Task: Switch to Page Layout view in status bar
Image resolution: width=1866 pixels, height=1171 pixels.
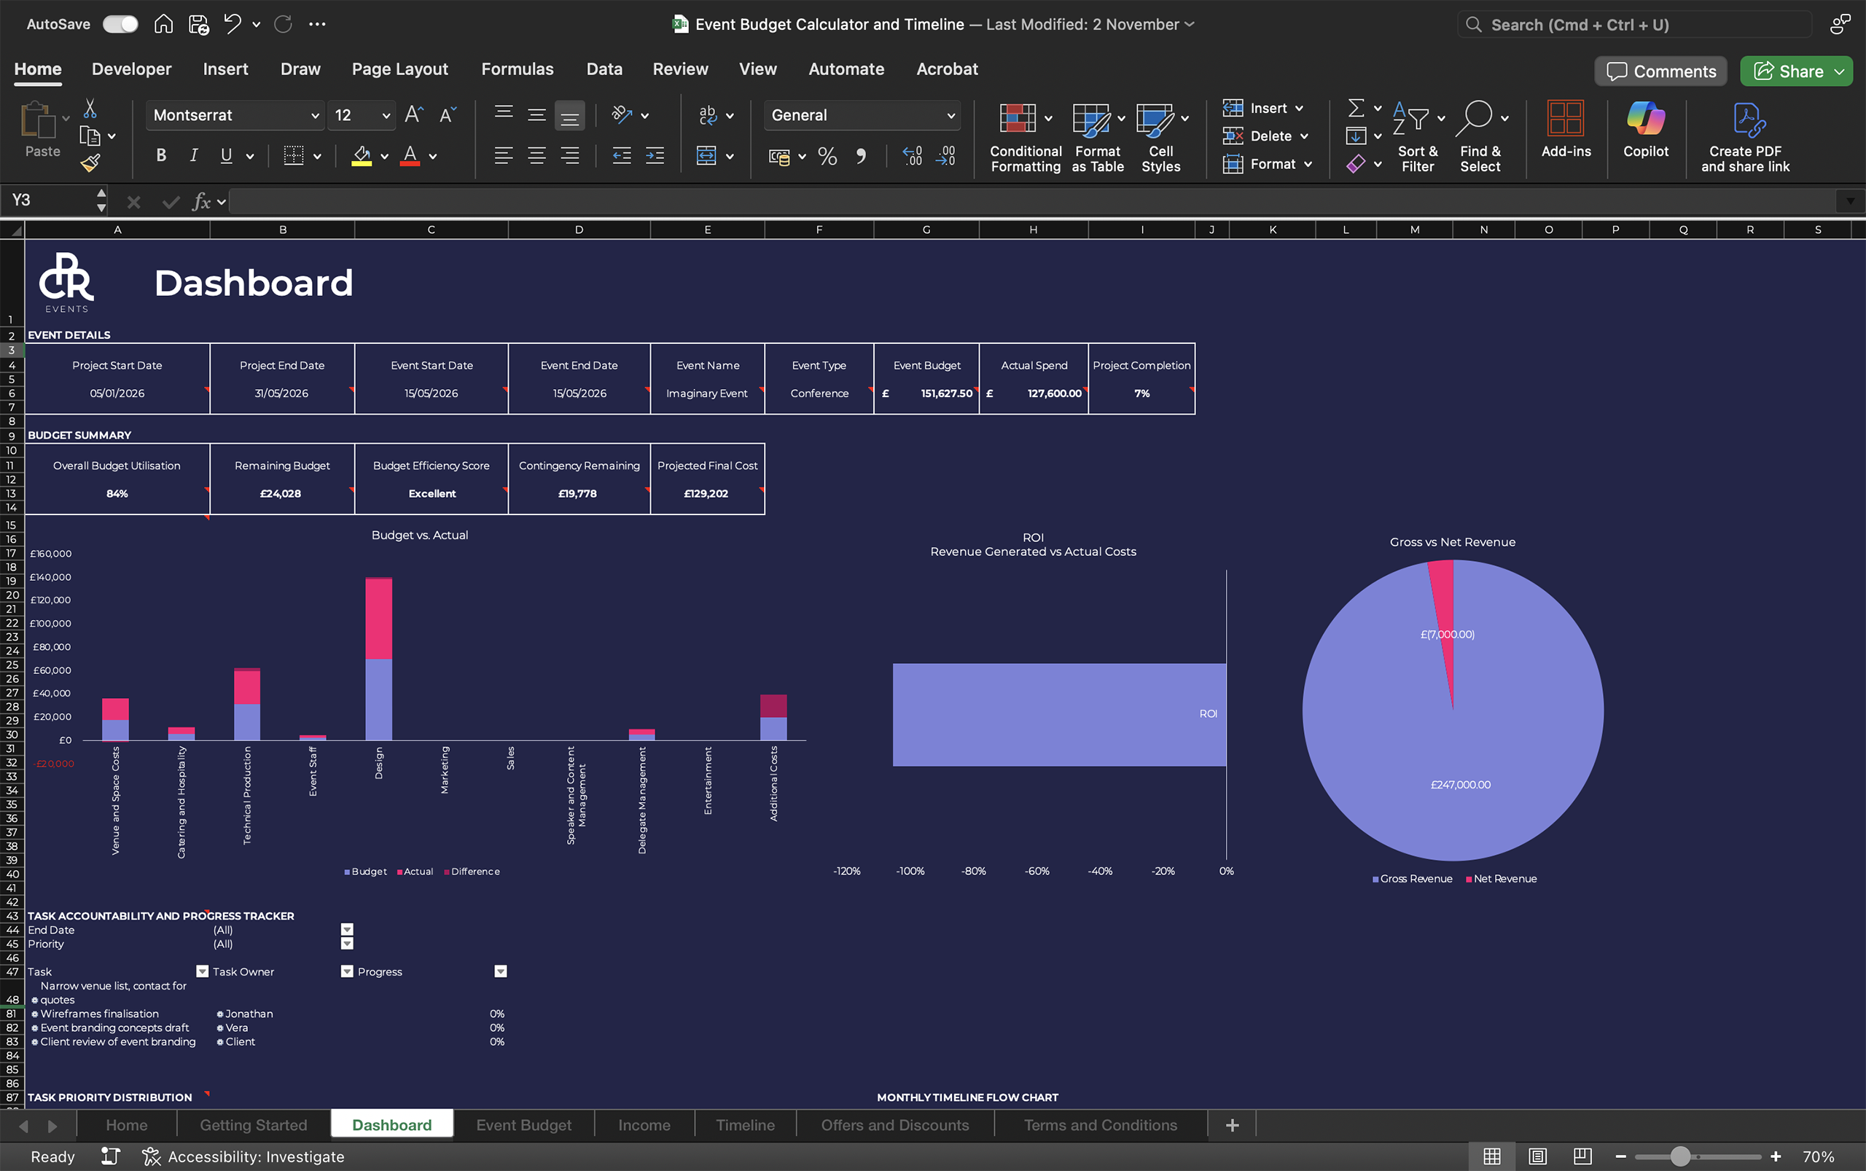Action: coord(1537,1156)
